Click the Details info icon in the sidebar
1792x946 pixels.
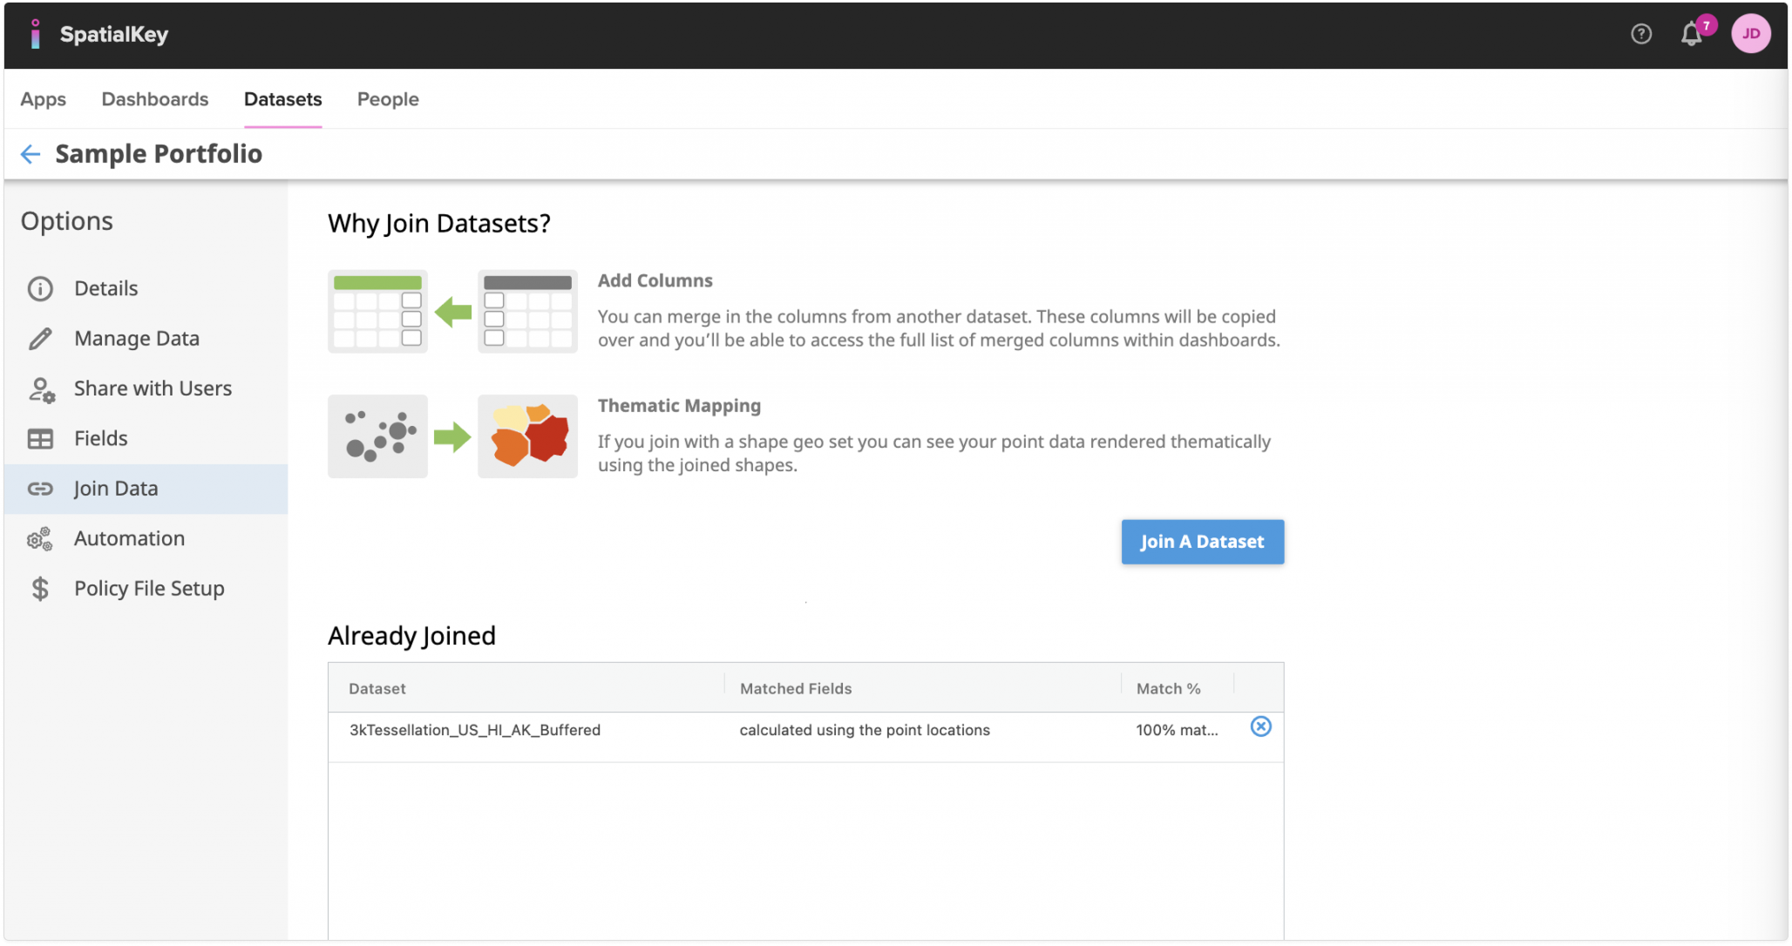point(40,287)
